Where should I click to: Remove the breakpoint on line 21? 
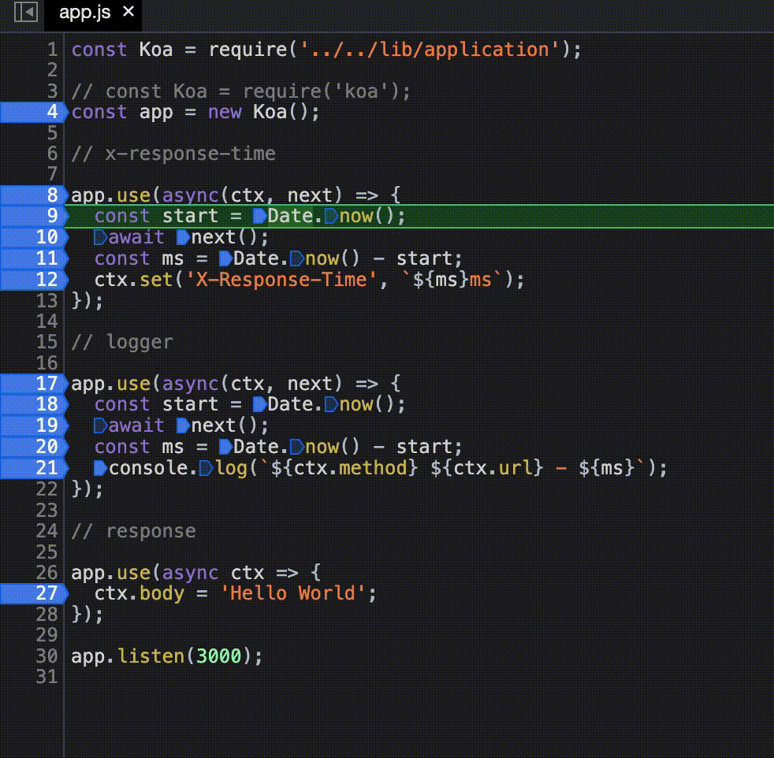[34, 468]
